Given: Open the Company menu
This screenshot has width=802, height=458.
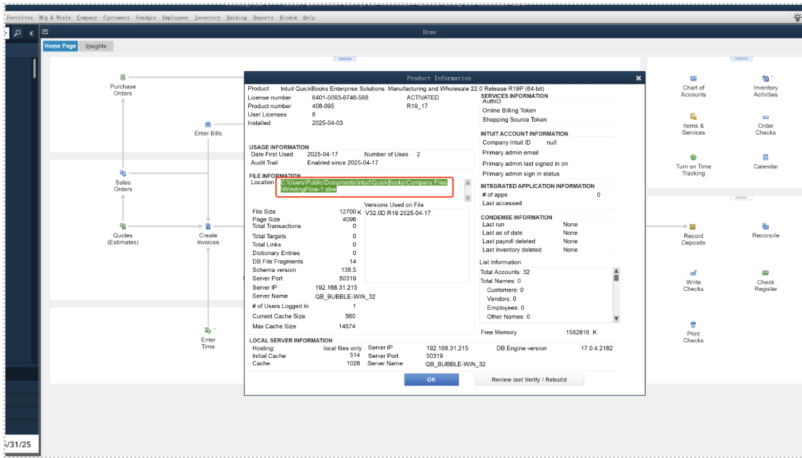Looking at the screenshot, I should (x=87, y=18).
